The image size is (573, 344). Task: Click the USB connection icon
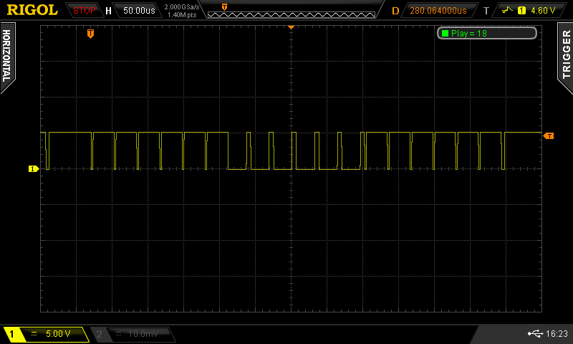coord(534,334)
